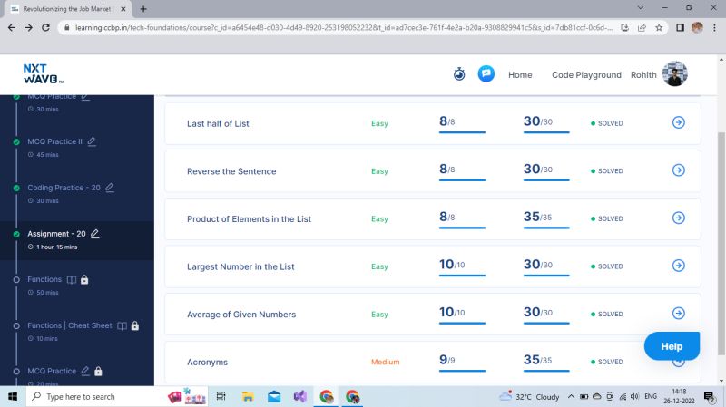Open MCQ Practice II in sidebar
The height and width of the screenshot is (407, 726).
click(54, 141)
